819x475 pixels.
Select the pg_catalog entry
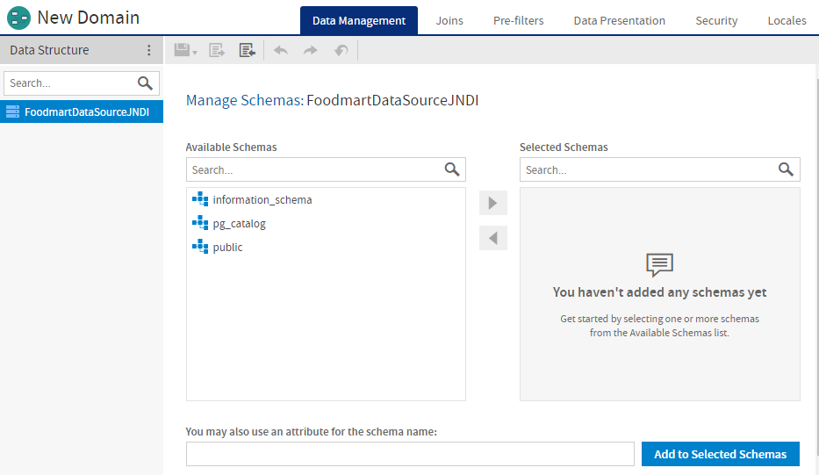pos(326,223)
